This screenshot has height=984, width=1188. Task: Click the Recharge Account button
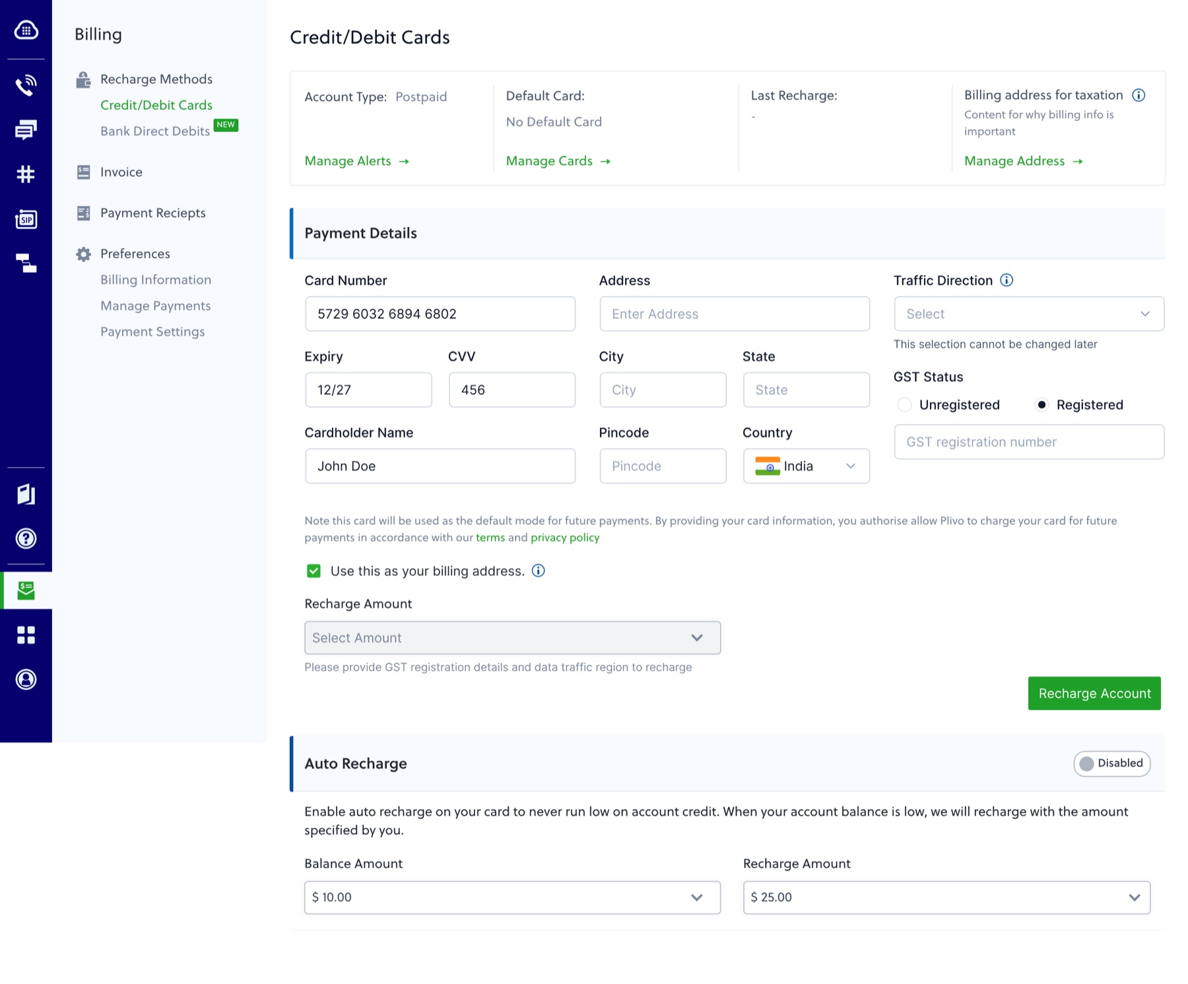[1094, 693]
